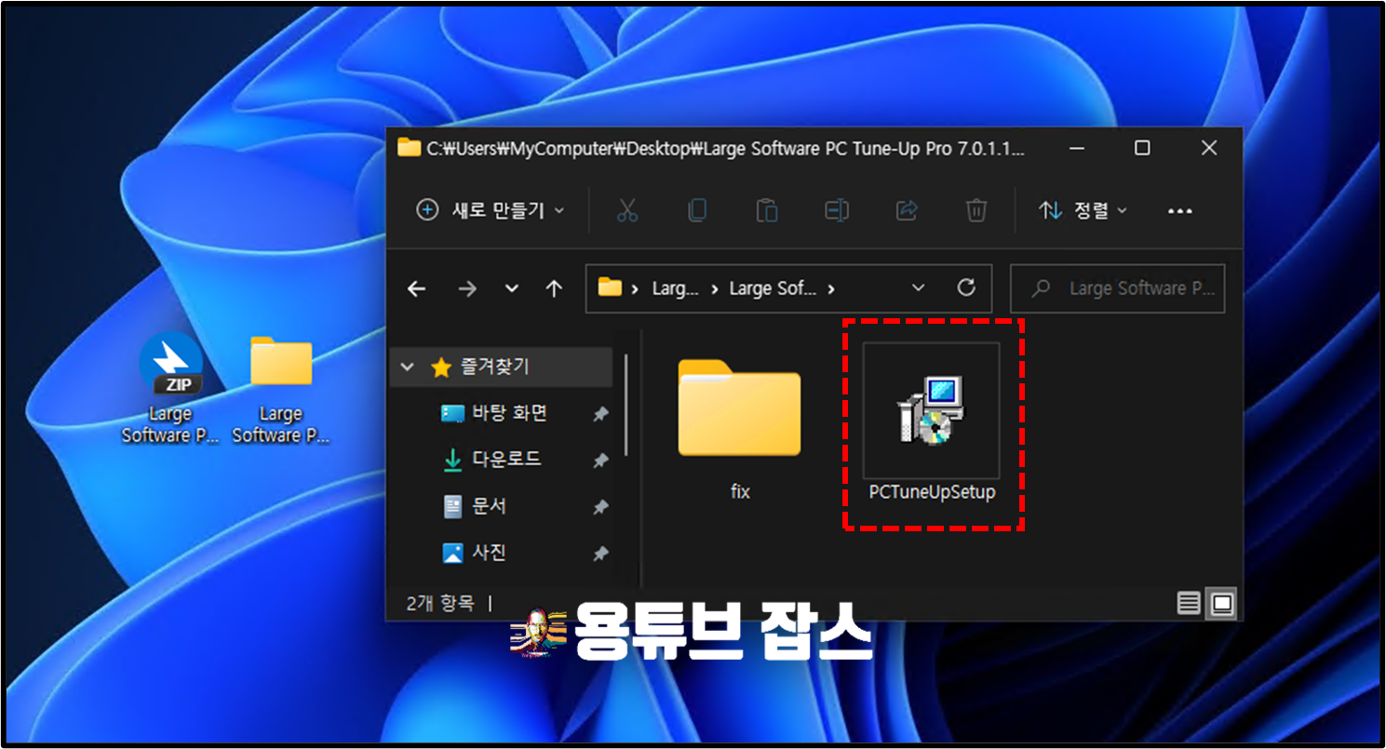1386x749 pixels.
Task: Select the Large Software folder on desktop
Action: [x=281, y=388]
